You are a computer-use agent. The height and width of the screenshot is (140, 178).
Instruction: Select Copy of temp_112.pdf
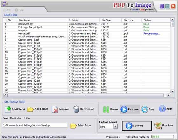click(87, 56)
